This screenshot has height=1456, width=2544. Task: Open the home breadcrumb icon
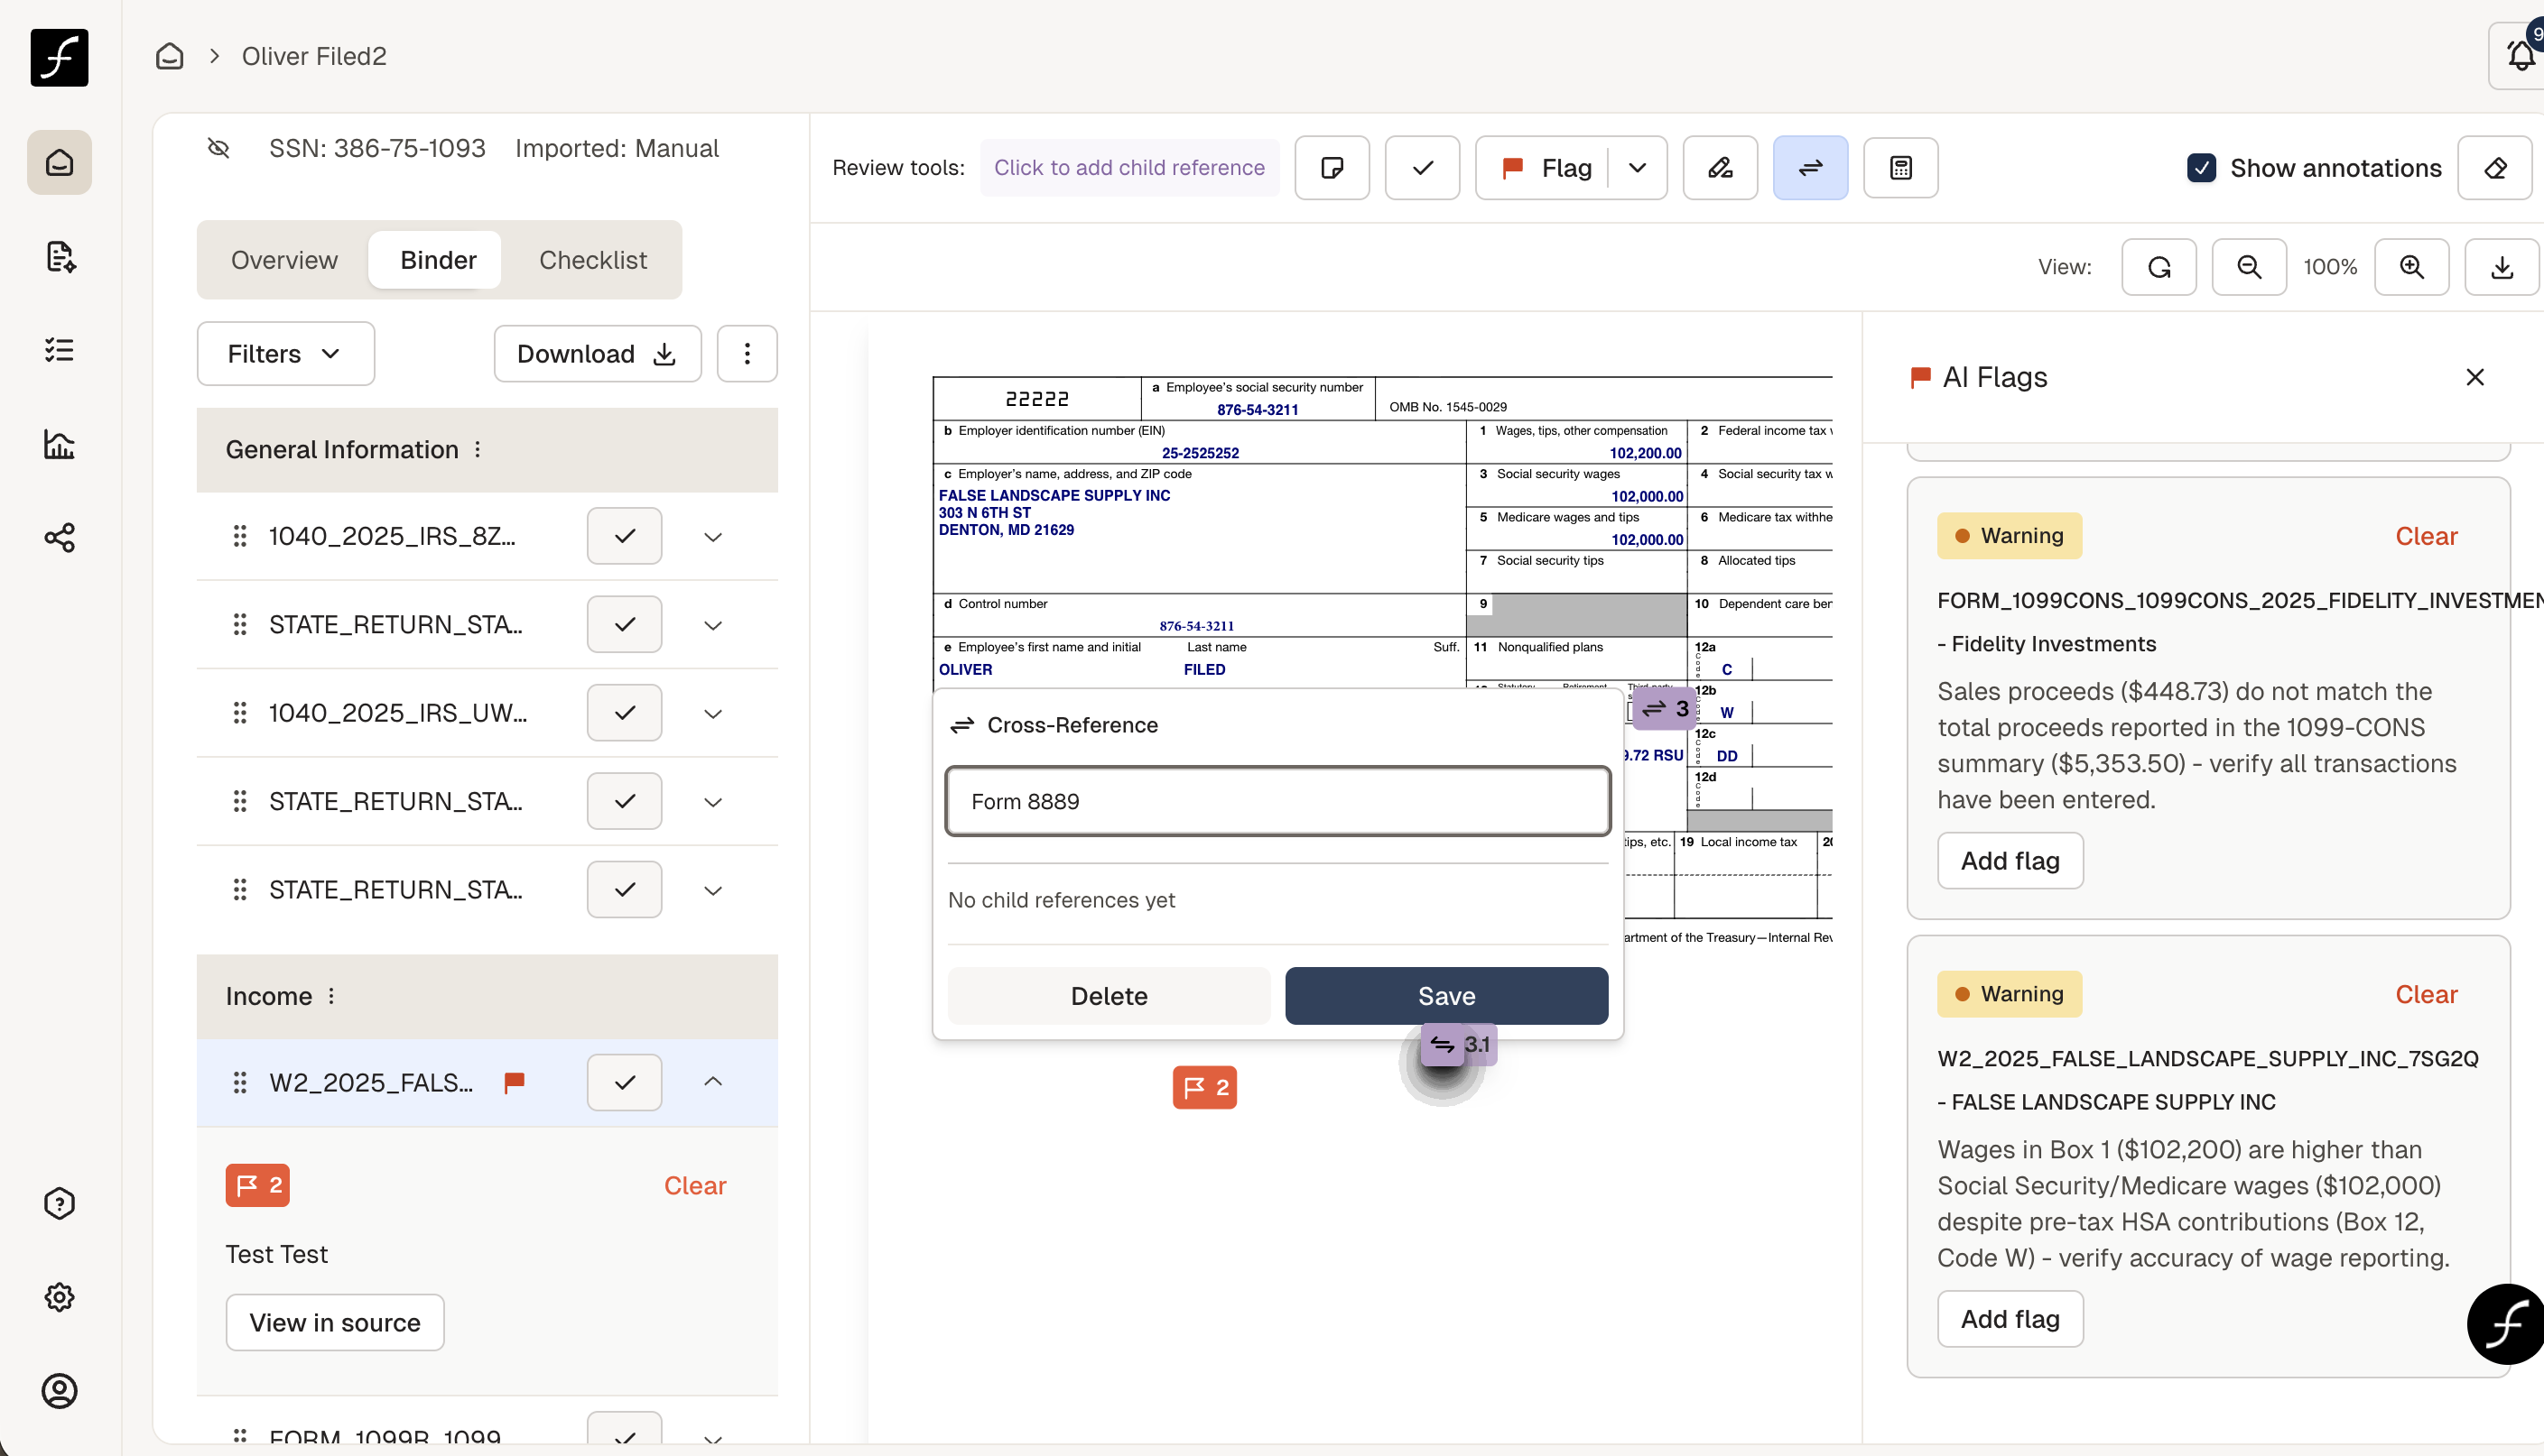pyautogui.click(x=170, y=56)
